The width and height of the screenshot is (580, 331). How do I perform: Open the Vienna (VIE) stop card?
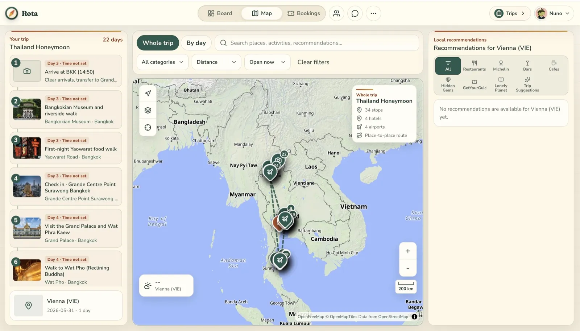point(66,306)
